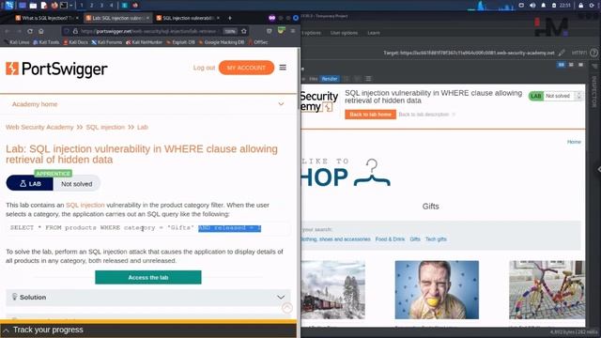
Task: Launch Firefox from the taskbar launcher
Action: tap(54, 6)
